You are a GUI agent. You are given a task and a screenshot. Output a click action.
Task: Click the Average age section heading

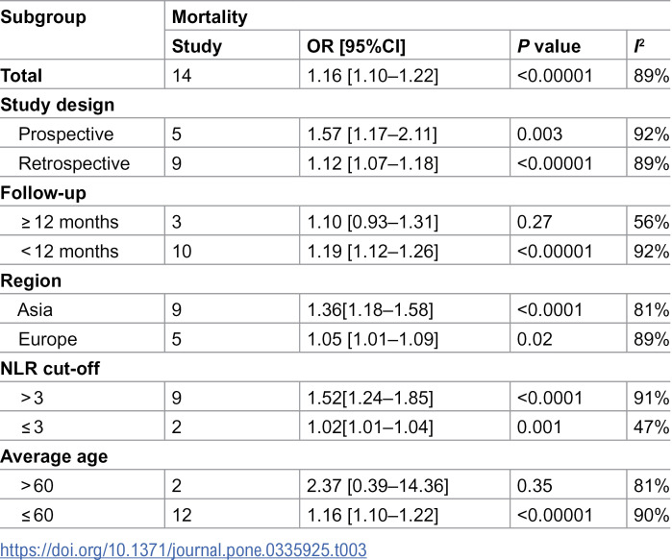(x=54, y=456)
